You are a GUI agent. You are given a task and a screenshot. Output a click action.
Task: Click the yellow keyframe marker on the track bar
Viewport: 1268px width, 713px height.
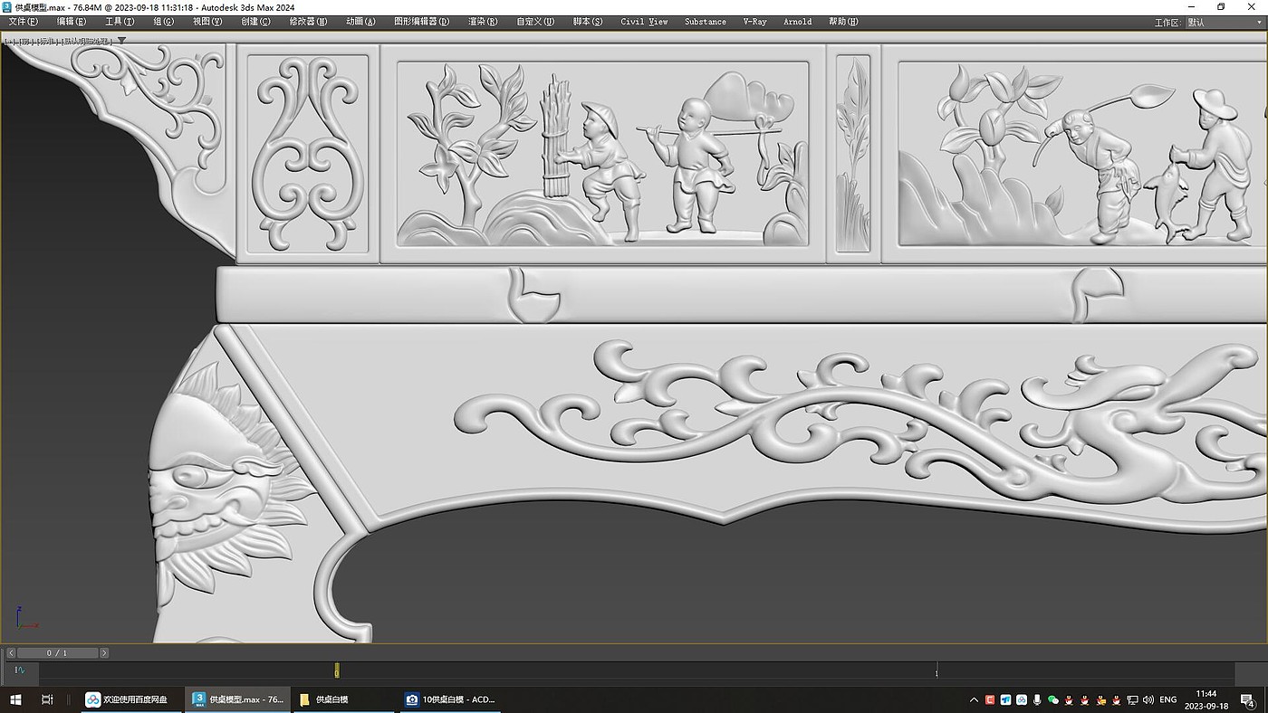tap(337, 670)
